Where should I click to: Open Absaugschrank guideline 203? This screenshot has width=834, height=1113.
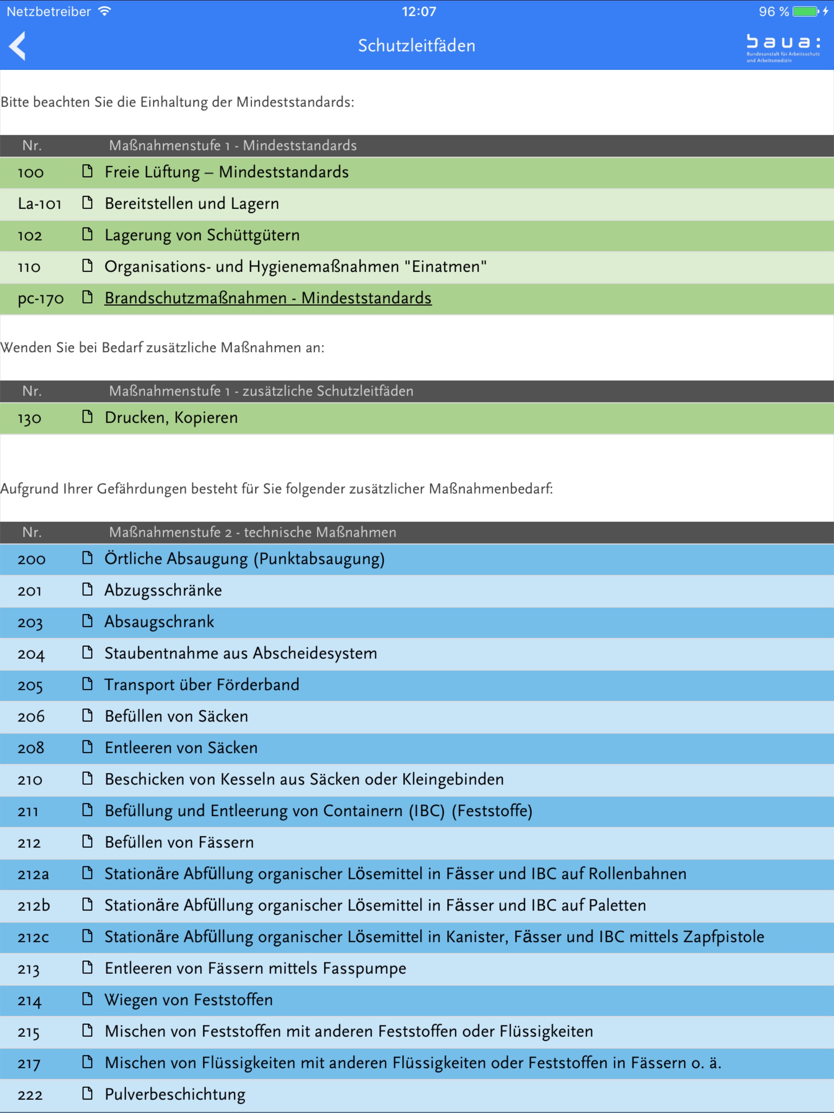159,621
